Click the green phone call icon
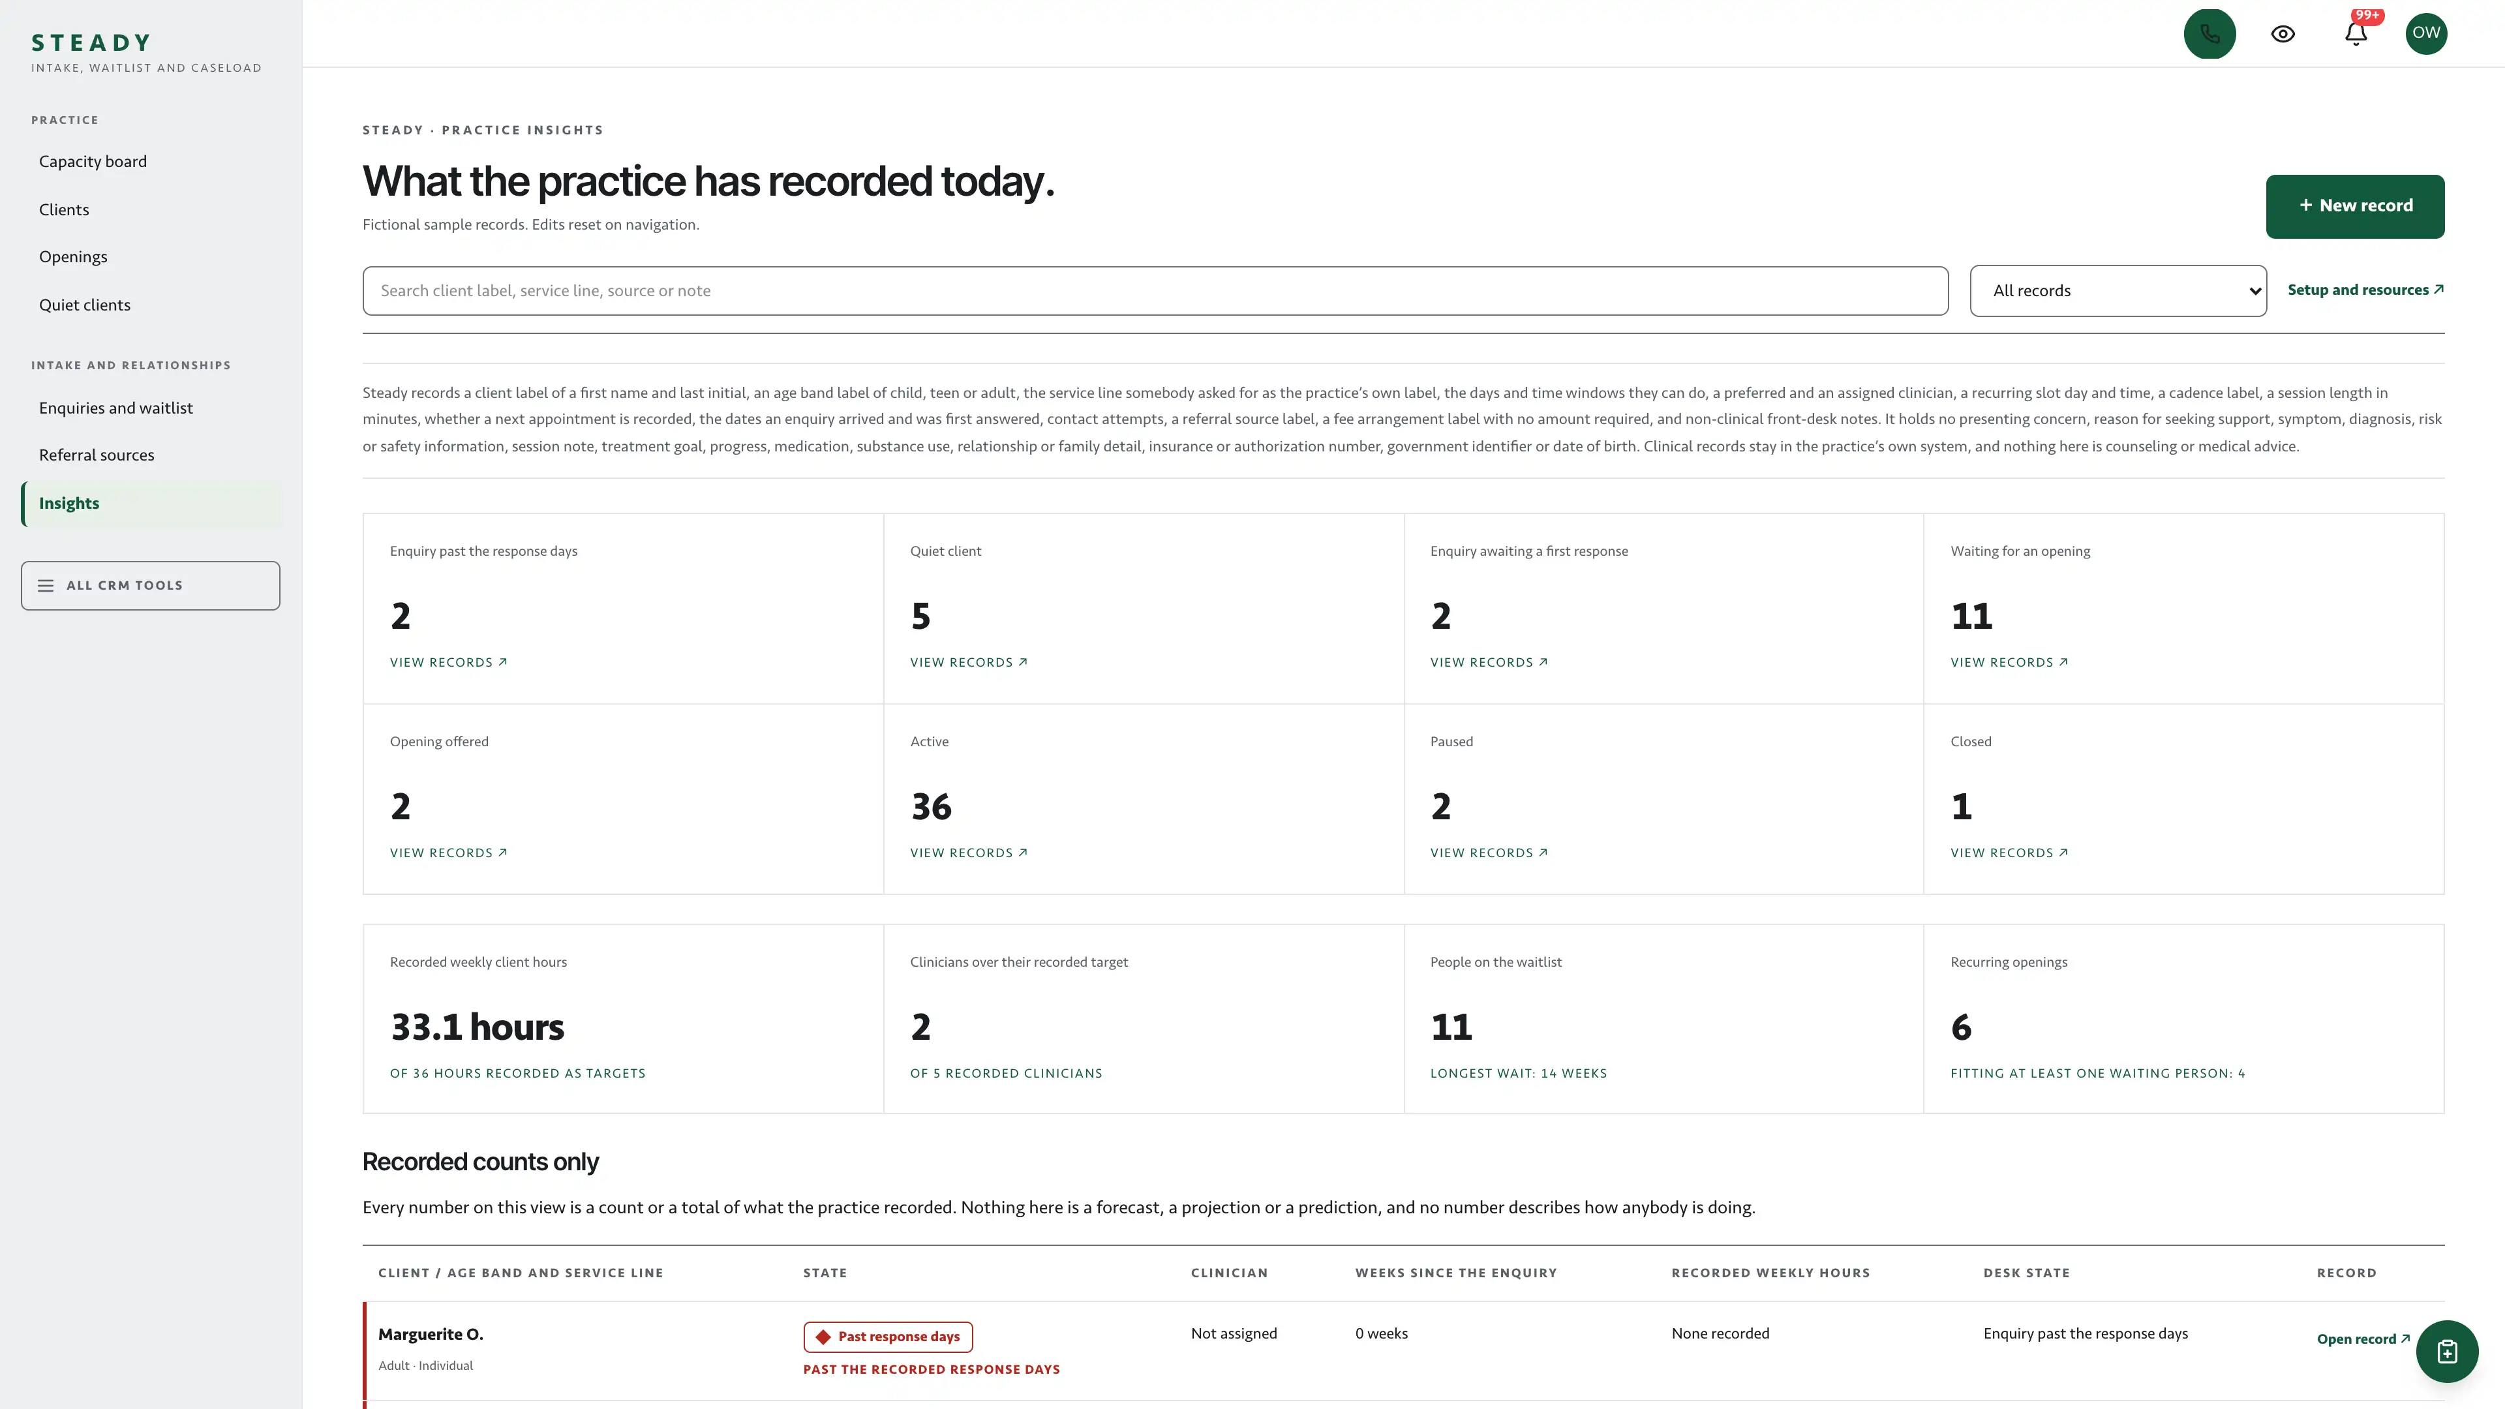This screenshot has width=2505, height=1409. click(x=2209, y=34)
